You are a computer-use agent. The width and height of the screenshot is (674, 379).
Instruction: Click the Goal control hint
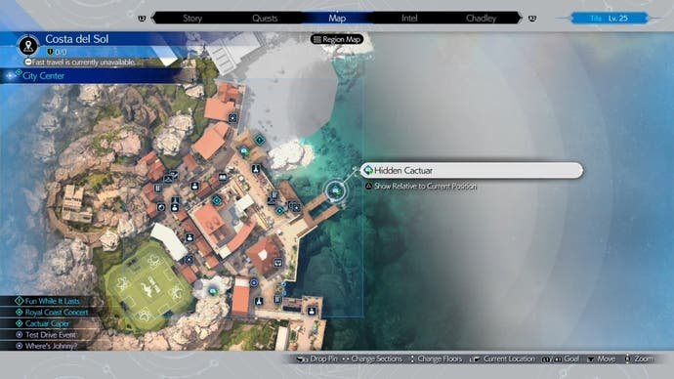(561, 358)
